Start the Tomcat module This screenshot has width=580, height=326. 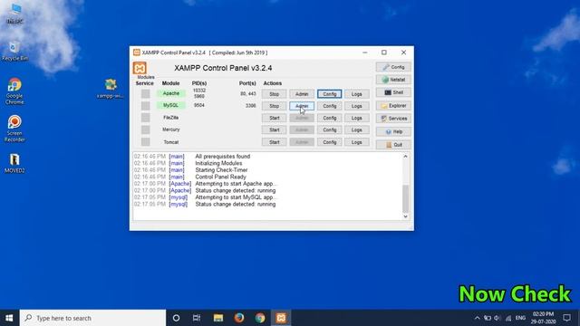pos(274,142)
